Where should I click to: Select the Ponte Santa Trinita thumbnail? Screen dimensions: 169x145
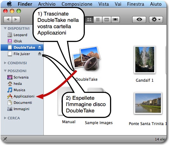148,103
